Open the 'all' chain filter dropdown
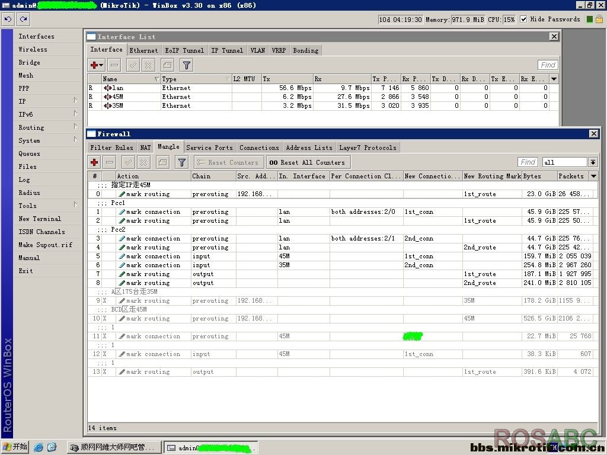This screenshot has height=455, width=607. (x=593, y=162)
